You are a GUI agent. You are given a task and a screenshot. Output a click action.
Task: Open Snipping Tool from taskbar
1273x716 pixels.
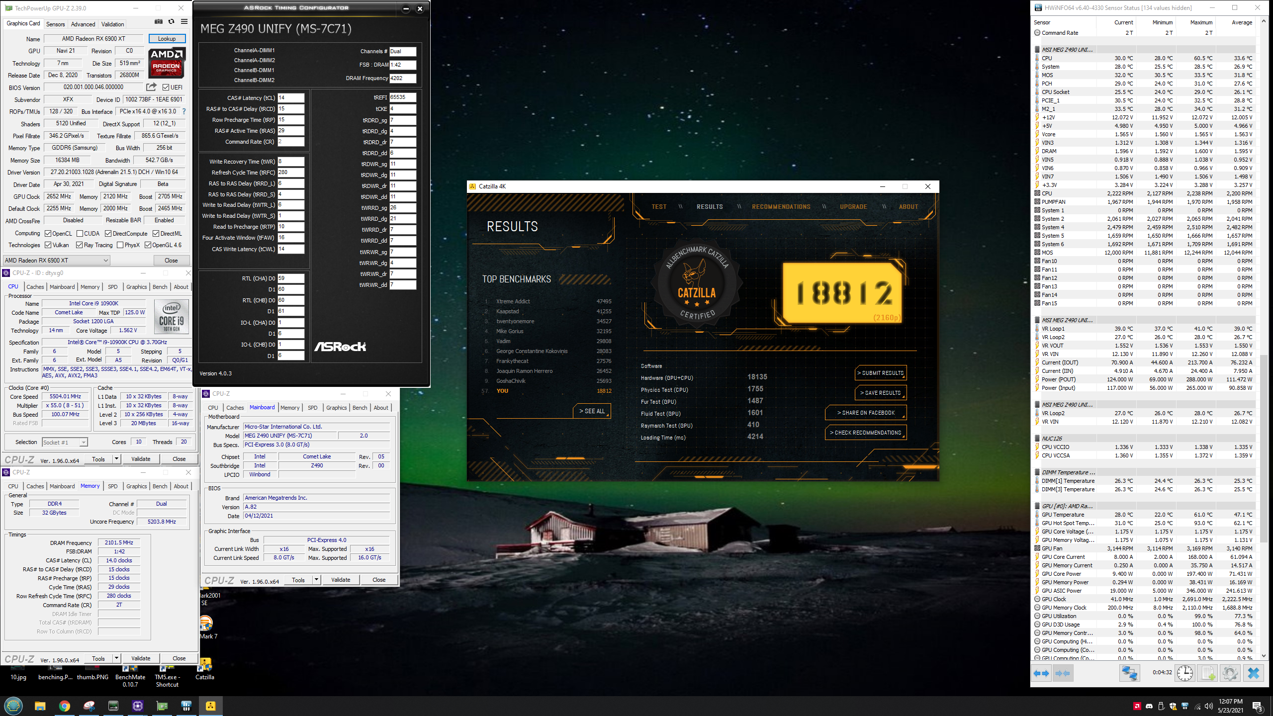[89, 706]
